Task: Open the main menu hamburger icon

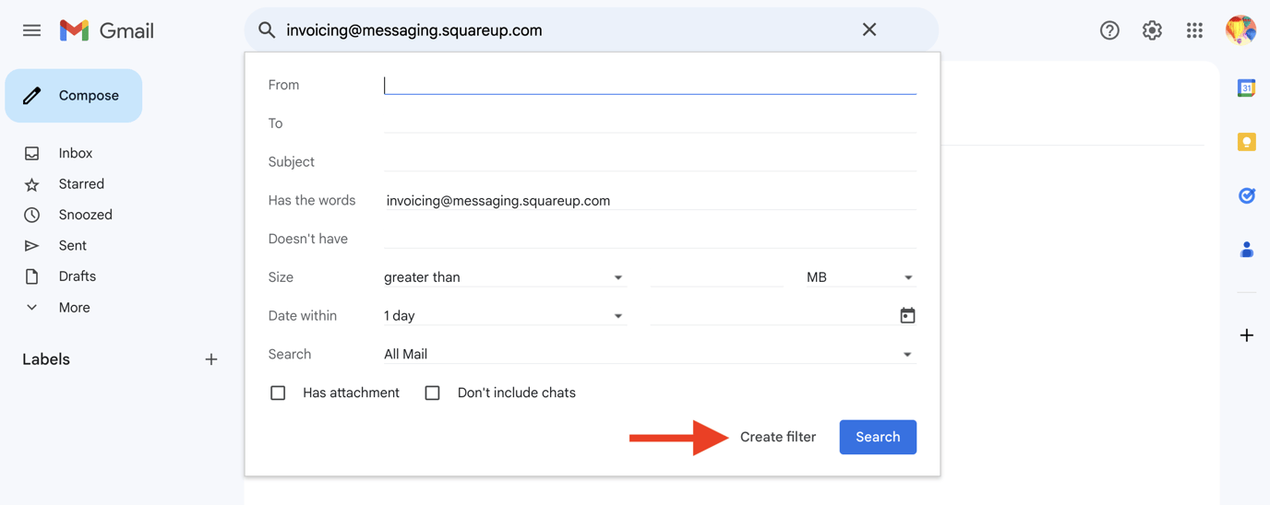Action: [x=32, y=30]
